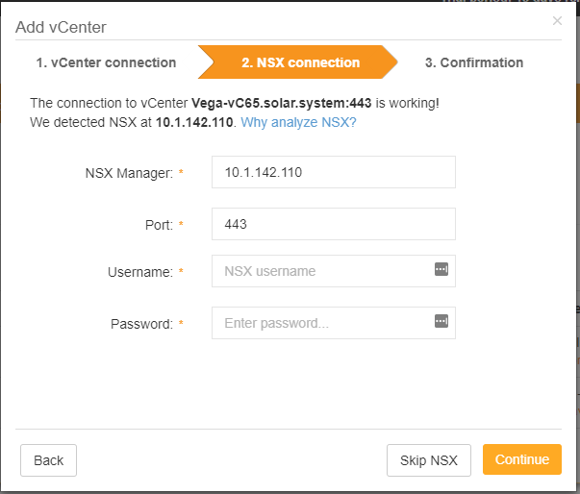Screen dimensions: 580x494
Task: Click the Port label
Action: click(x=159, y=225)
